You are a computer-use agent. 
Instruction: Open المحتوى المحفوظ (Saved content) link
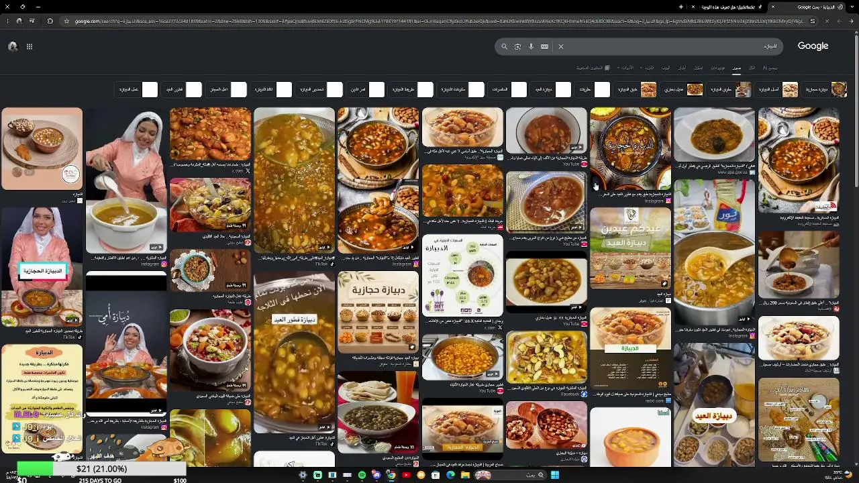[x=594, y=68]
